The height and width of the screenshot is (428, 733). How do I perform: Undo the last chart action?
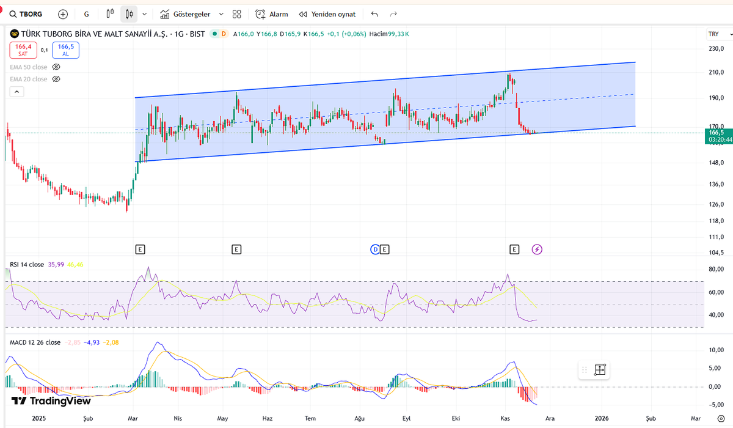tap(374, 13)
